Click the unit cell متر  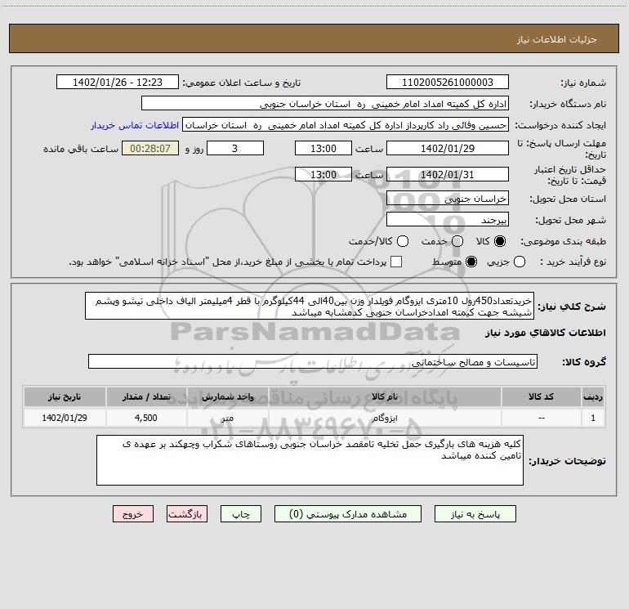(227, 418)
